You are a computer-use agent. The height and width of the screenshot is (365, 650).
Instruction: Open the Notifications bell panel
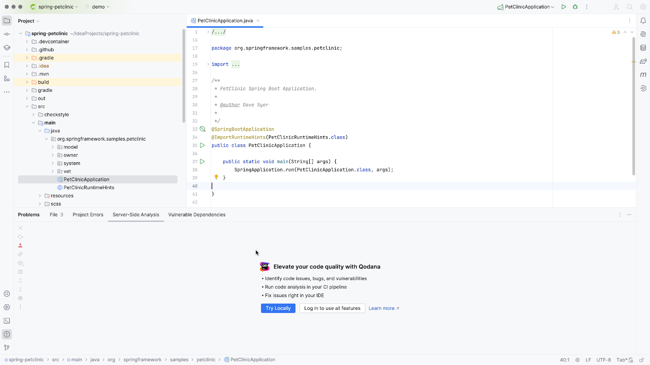point(643,21)
